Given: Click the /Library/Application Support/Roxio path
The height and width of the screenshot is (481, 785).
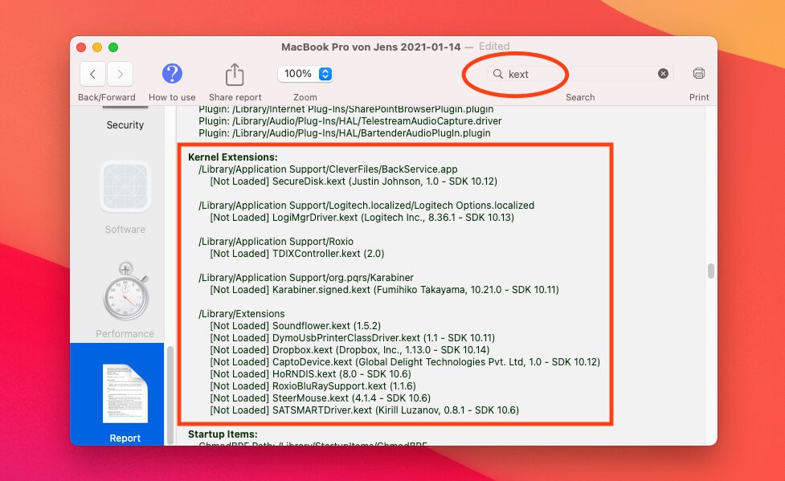Looking at the screenshot, I should (x=276, y=242).
